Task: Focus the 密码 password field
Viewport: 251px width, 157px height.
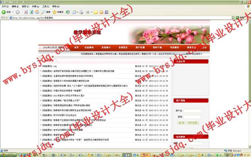Action: pyautogui.click(x=193, y=117)
